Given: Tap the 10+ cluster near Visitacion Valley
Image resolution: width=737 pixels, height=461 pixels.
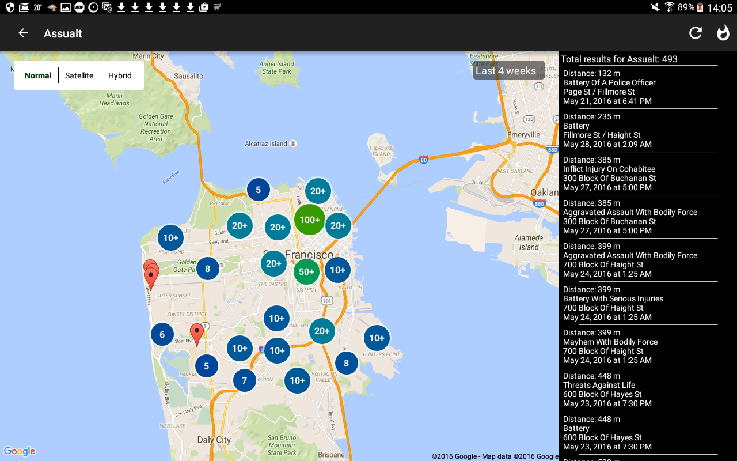Looking at the screenshot, I should click(x=297, y=380).
